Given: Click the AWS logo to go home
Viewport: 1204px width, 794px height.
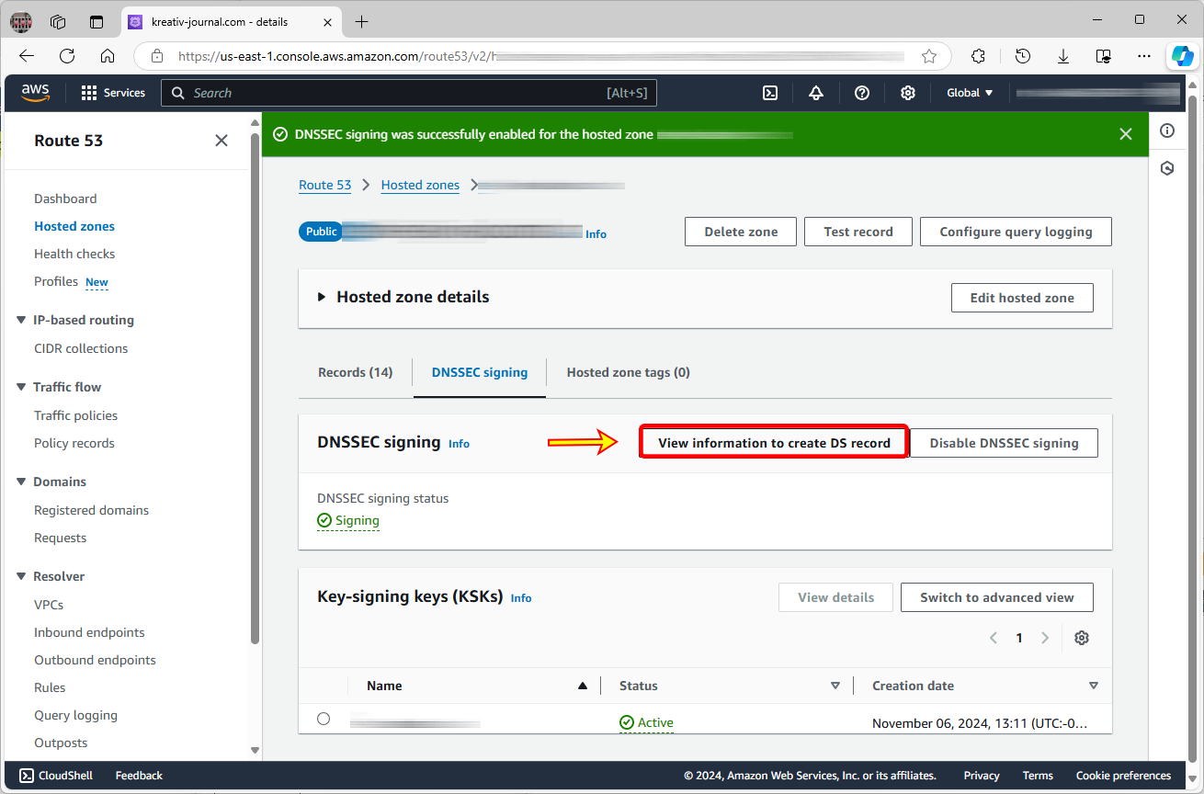Looking at the screenshot, I should pyautogui.click(x=35, y=92).
